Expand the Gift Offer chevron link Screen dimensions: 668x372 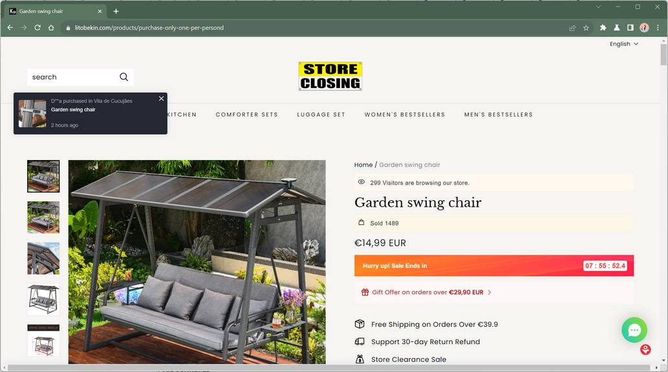[489, 292]
